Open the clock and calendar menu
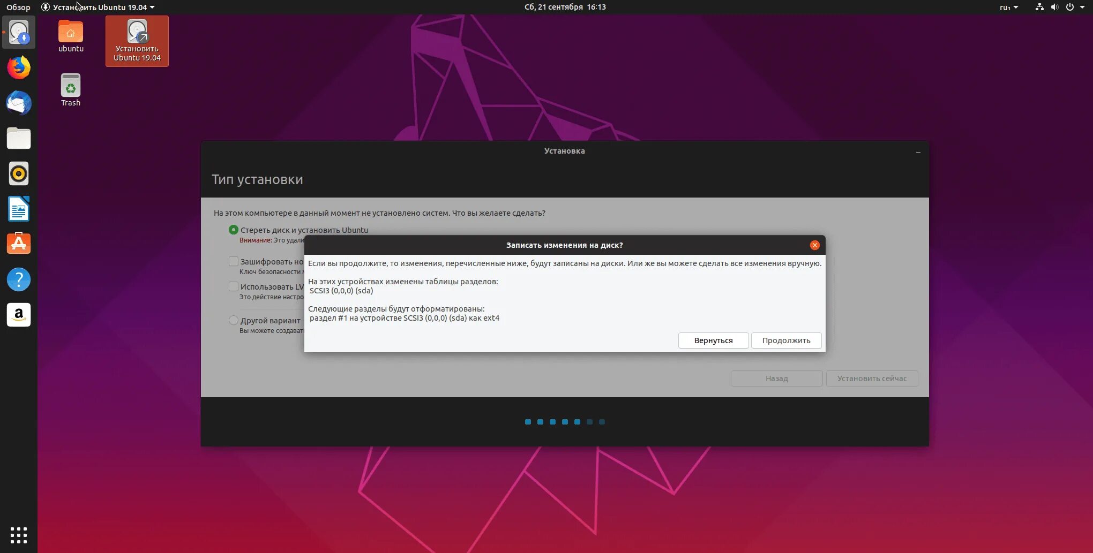Screen dimensions: 1093x553 point(565,7)
